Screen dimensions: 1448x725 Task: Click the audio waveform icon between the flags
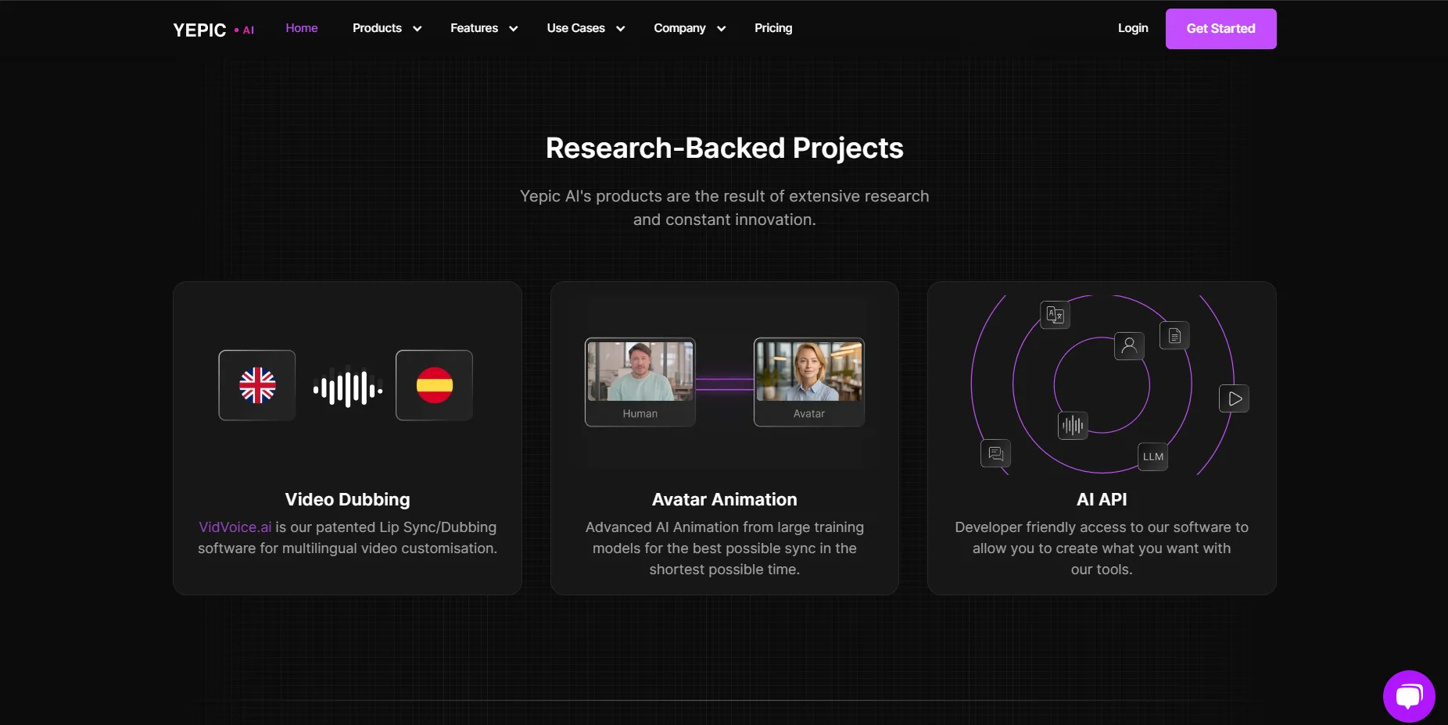click(346, 386)
